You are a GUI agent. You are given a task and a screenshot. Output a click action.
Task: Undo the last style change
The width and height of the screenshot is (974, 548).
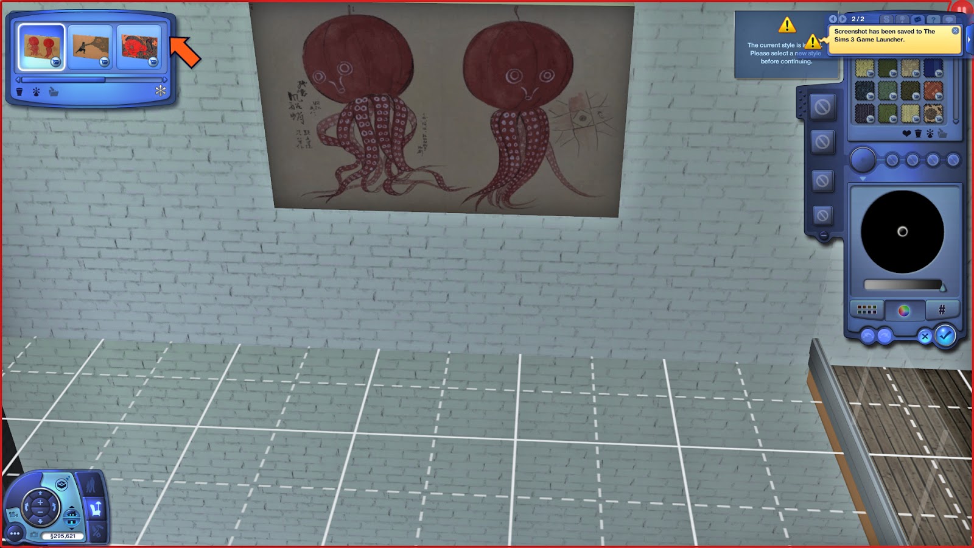pos(867,335)
